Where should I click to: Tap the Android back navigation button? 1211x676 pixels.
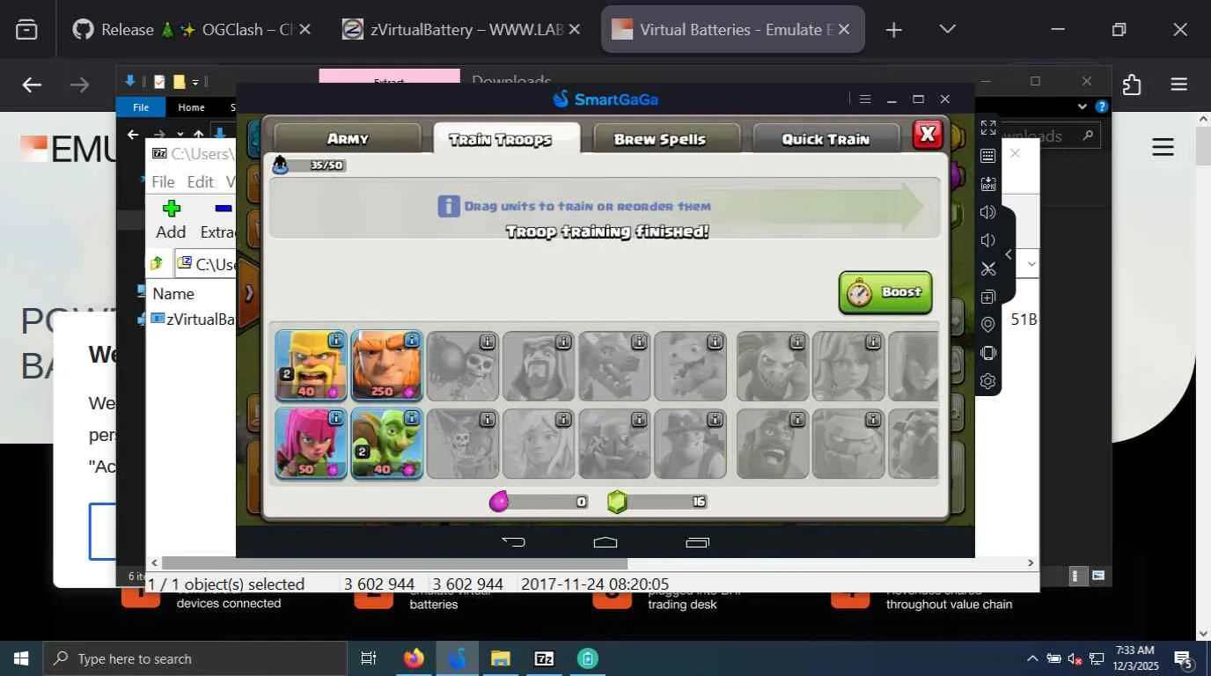pyautogui.click(x=513, y=541)
